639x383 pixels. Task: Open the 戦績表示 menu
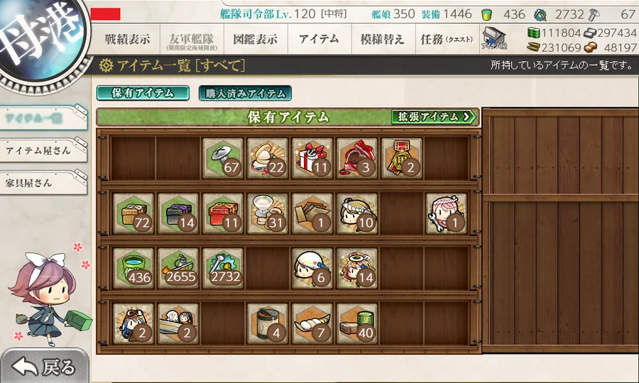127,39
